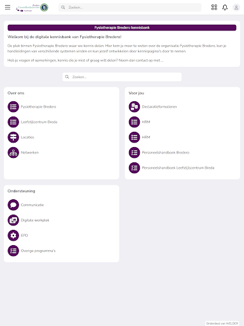Open the user profile avatar
Viewport: 244px width, 326px height.
coord(236,8)
